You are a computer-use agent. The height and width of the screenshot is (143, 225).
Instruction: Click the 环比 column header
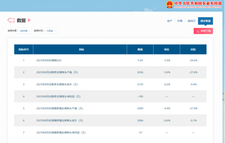click(167, 50)
